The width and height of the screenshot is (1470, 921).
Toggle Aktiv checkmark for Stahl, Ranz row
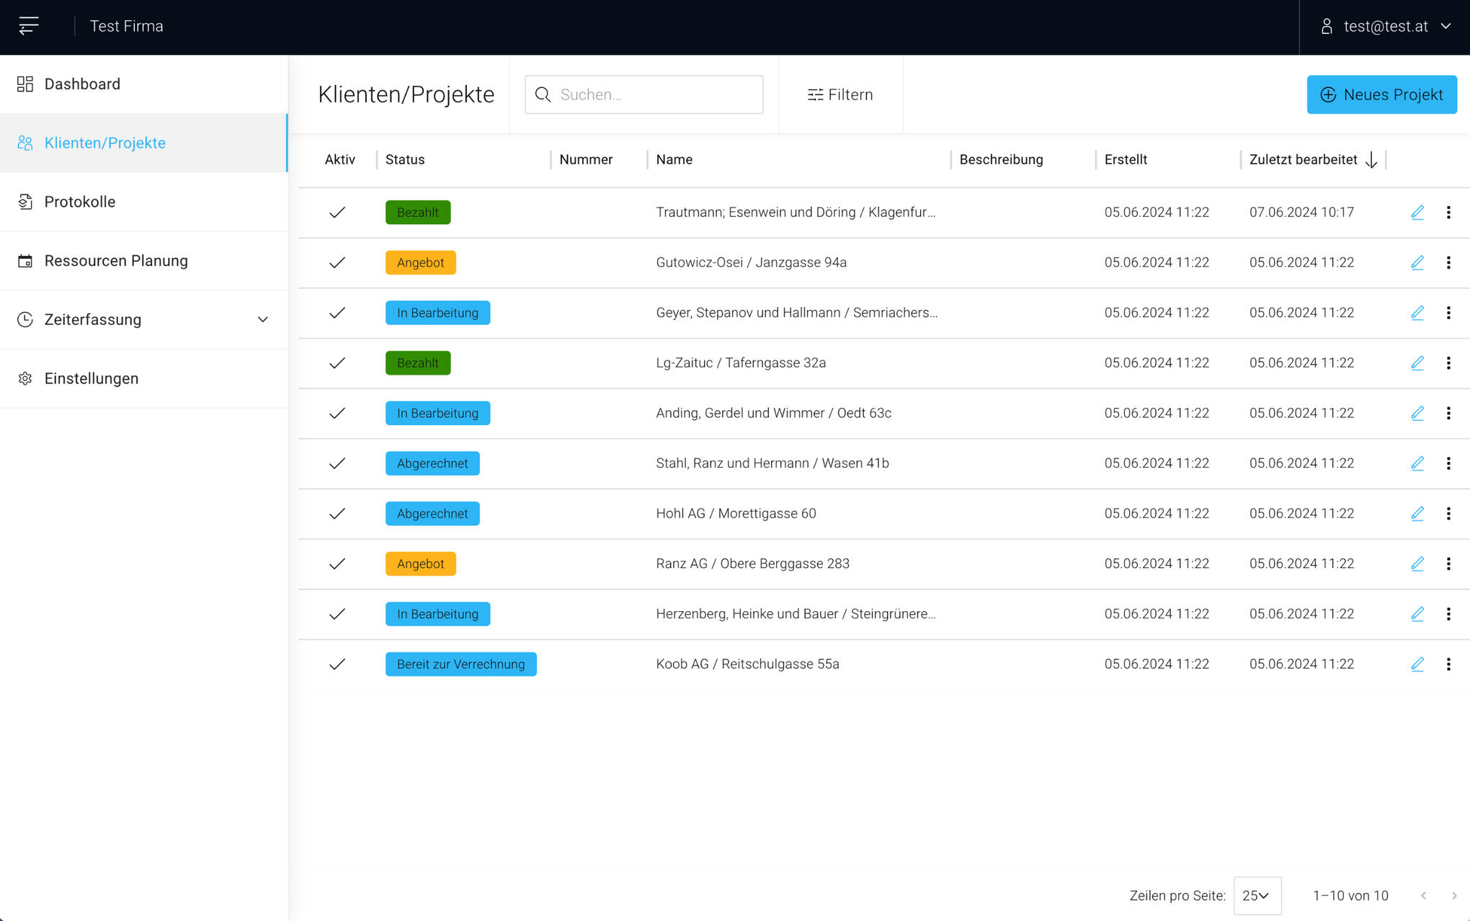pyautogui.click(x=337, y=463)
